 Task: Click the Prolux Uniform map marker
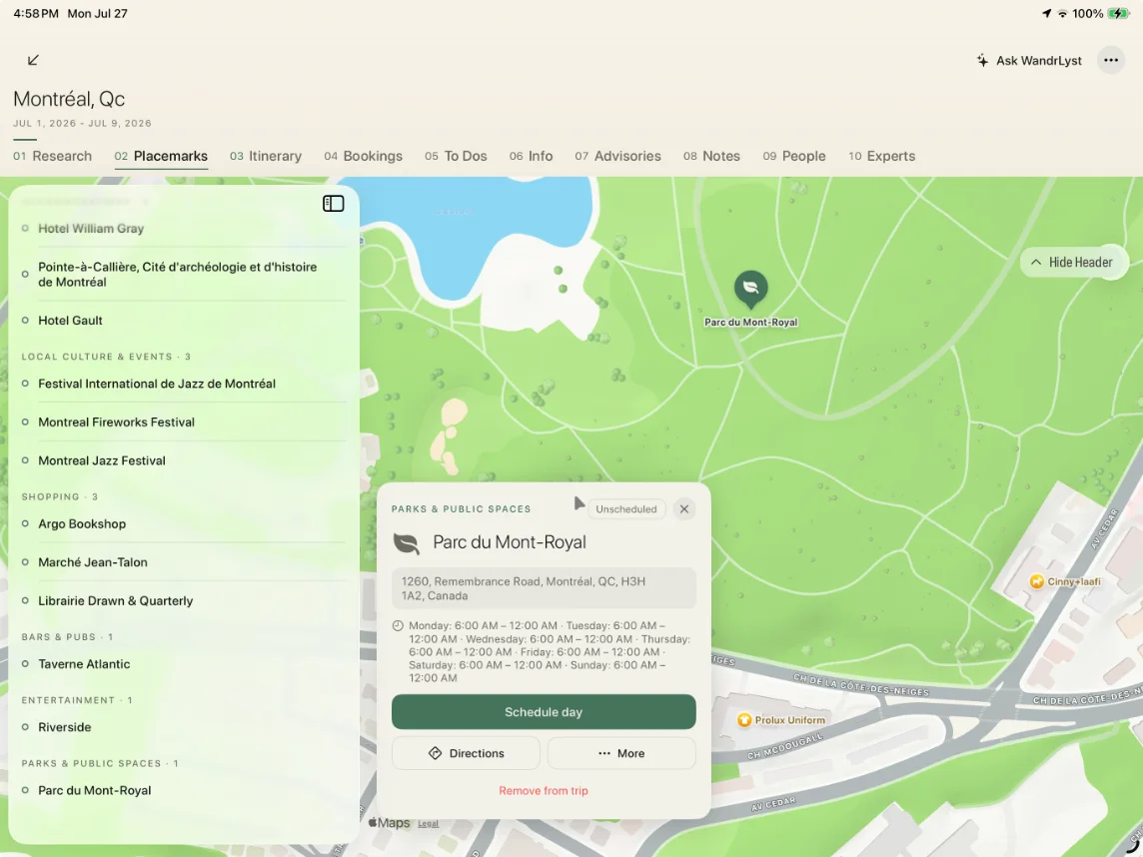coord(744,720)
